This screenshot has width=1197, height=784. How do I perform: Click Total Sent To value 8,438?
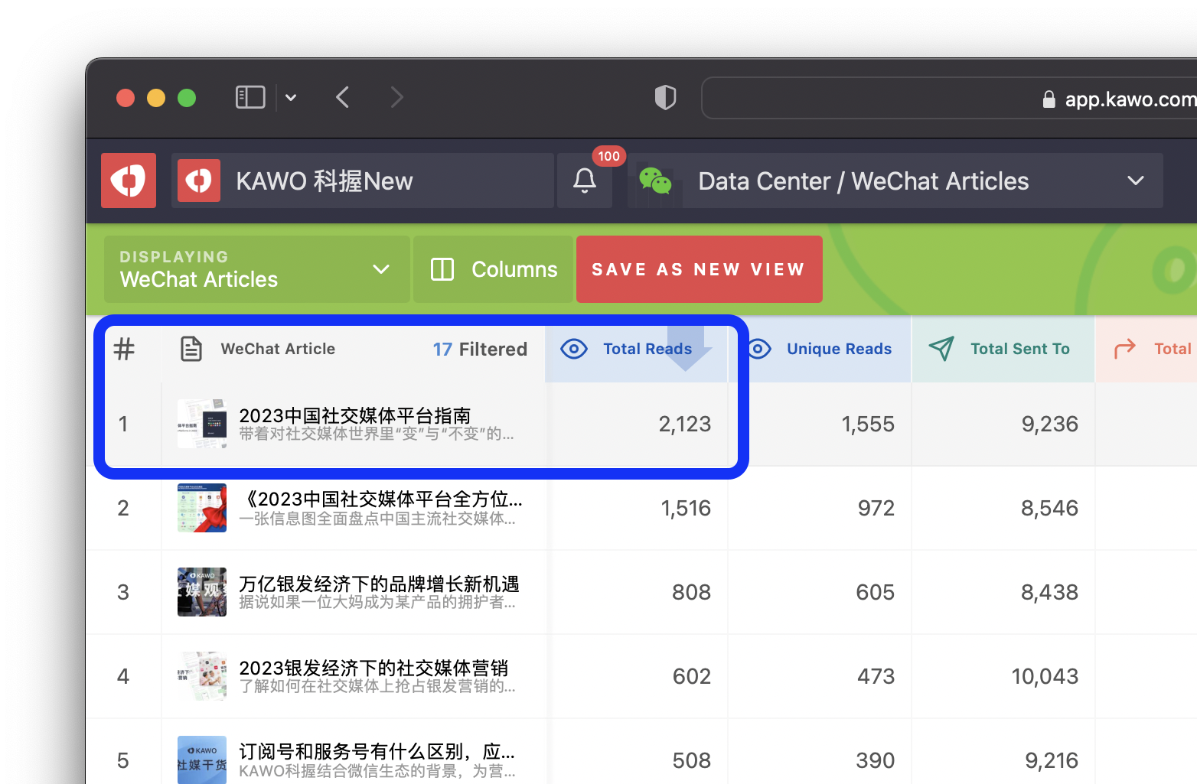tap(1049, 592)
